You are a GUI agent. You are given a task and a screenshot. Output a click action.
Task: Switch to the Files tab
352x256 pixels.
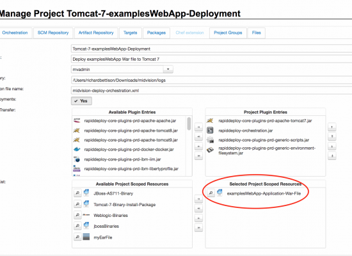pos(257,33)
